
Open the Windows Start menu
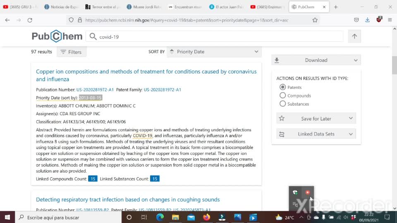[x=7, y=217]
